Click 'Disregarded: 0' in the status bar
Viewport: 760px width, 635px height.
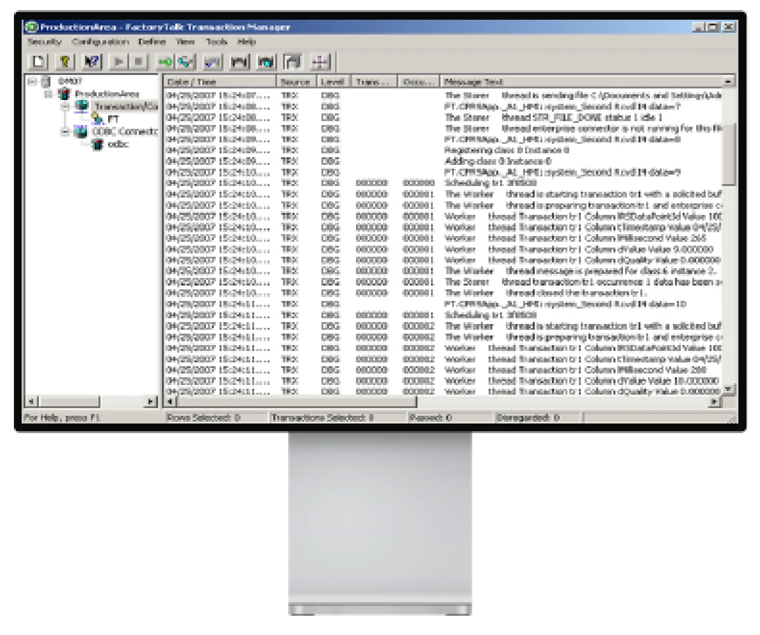click(527, 418)
